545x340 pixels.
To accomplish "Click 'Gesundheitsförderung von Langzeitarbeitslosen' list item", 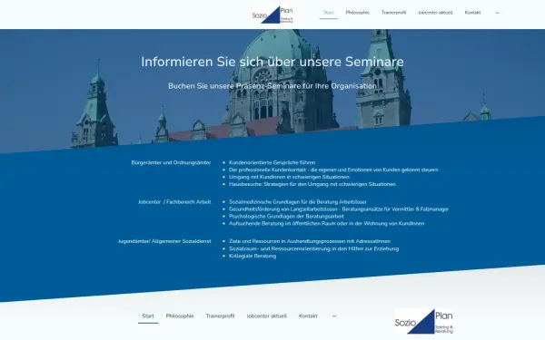I will (x=339, y=209).
